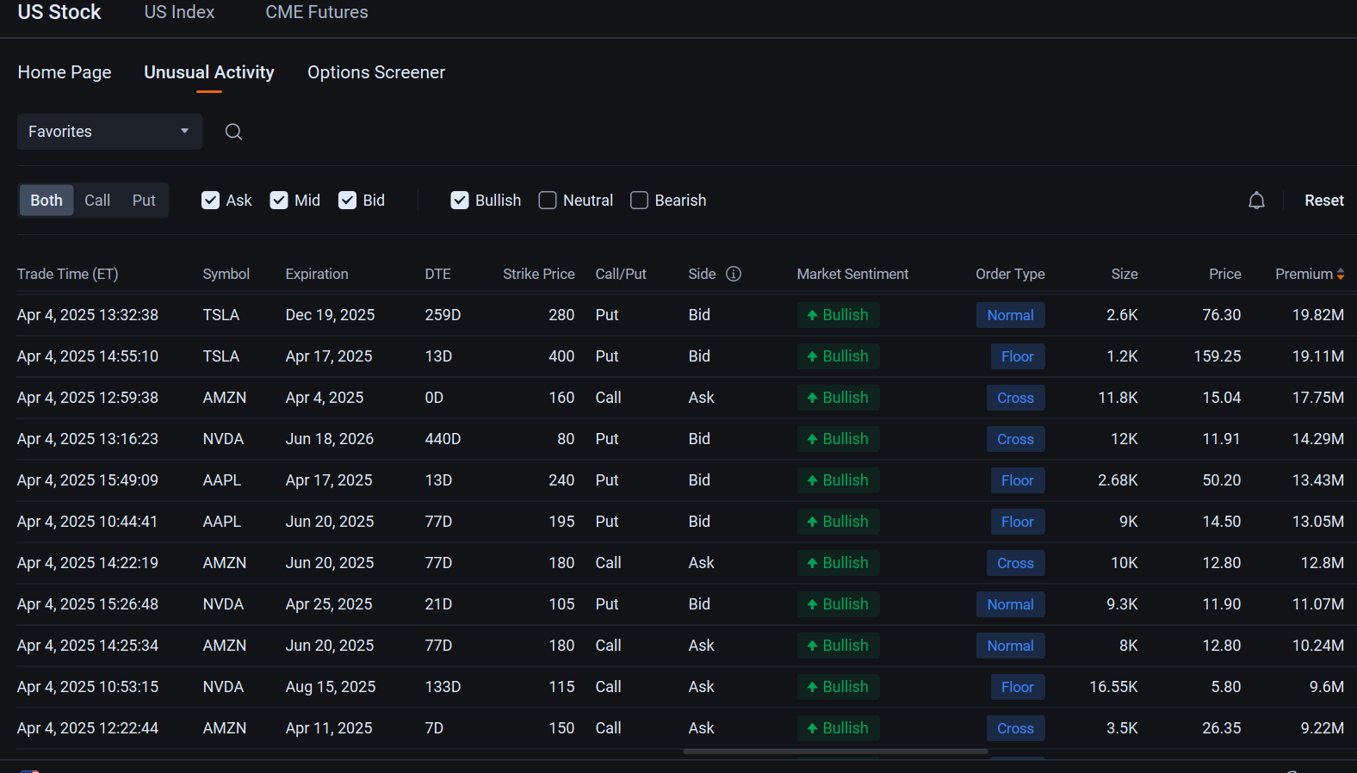Click the Trade Time (ET) column header
Viewport: 1357px width, 773px height.
tap(68, 274)
